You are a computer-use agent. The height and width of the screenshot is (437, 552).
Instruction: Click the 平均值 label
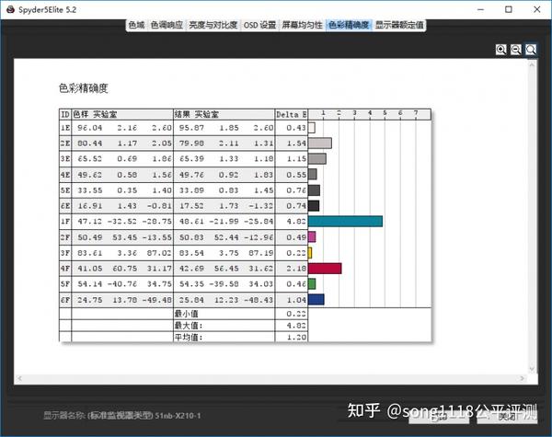pyautogui.click(x=189, y=337)
